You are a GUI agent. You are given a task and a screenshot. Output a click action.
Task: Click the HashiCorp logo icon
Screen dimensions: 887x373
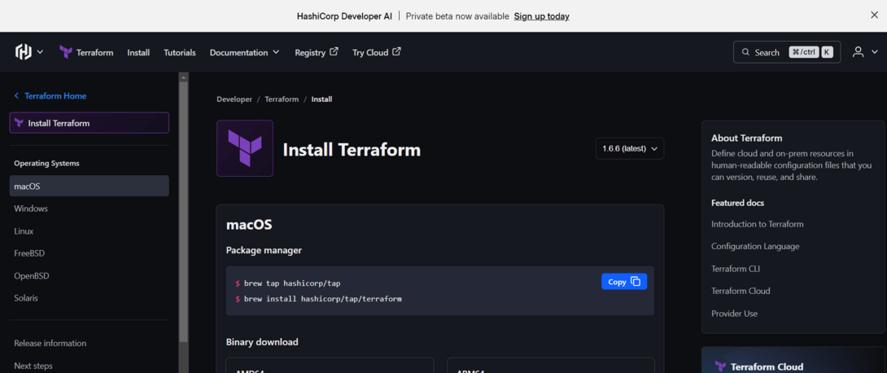coord(24,52)
